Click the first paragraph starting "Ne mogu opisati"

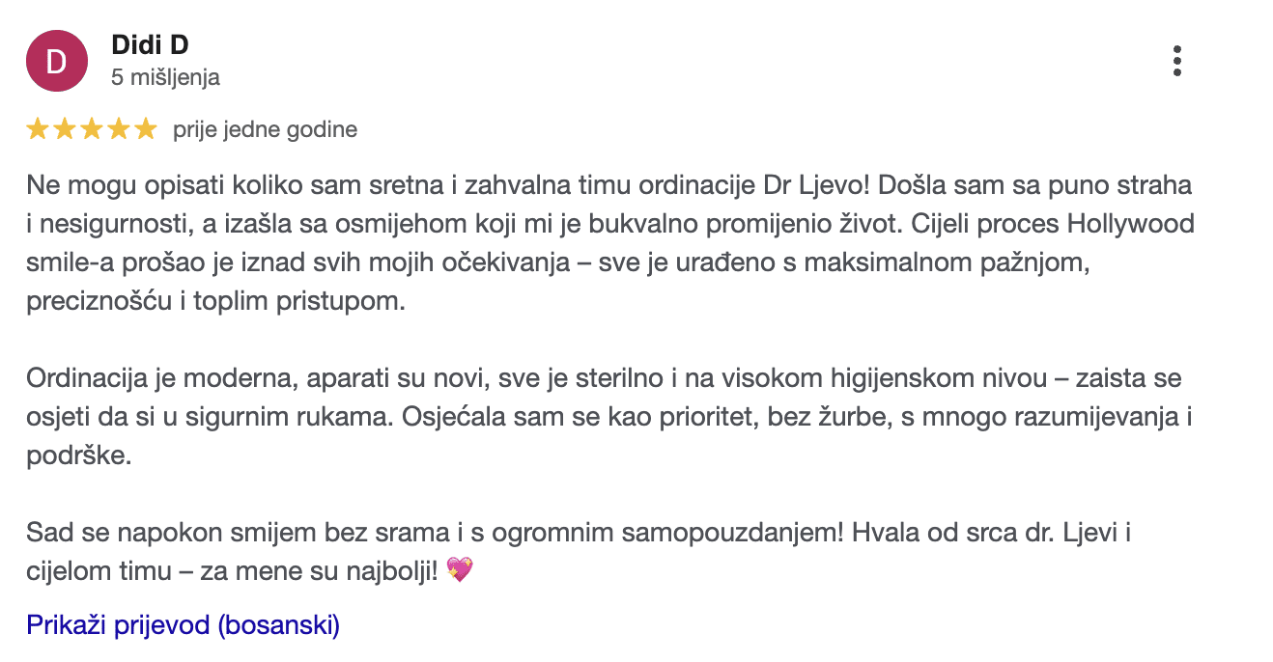coord(610,242)
